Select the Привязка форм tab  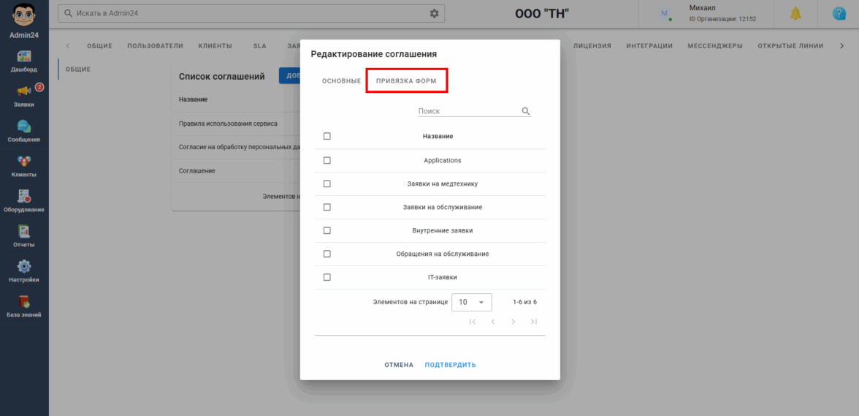tap(406, 80)
